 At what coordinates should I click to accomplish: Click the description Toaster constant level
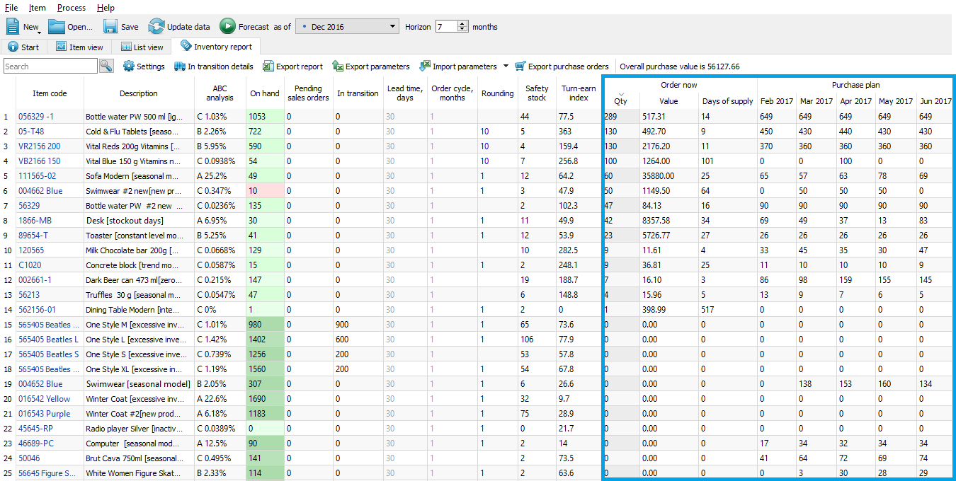139,236
